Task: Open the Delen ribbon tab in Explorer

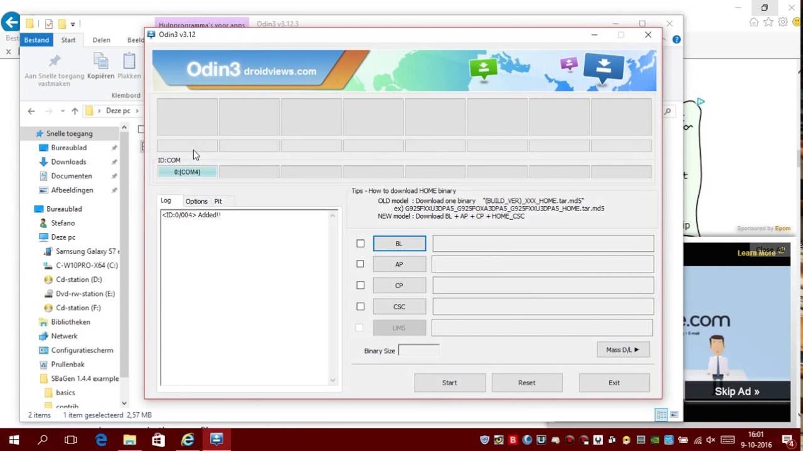Action: [x=102, y=39]
